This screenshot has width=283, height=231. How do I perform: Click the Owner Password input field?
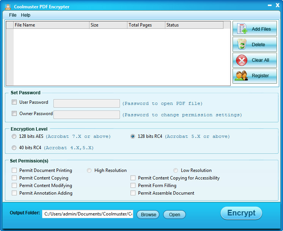pos(86,115)
